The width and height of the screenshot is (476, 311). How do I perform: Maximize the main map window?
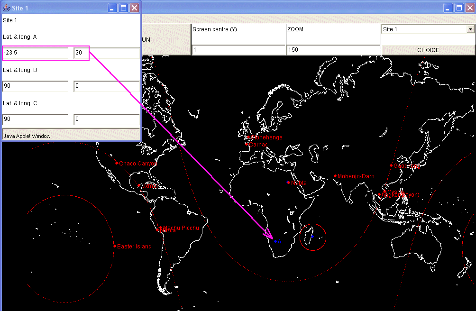click(x=459, y=8)
